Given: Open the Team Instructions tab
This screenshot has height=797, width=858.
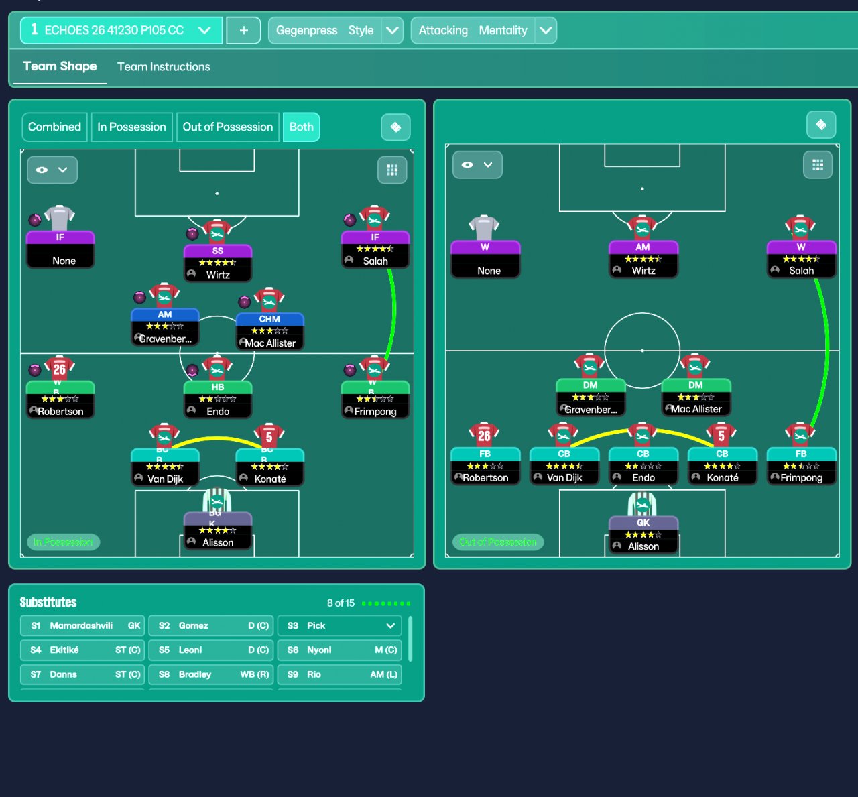Looking at the screenshot, I should (164, 67).
